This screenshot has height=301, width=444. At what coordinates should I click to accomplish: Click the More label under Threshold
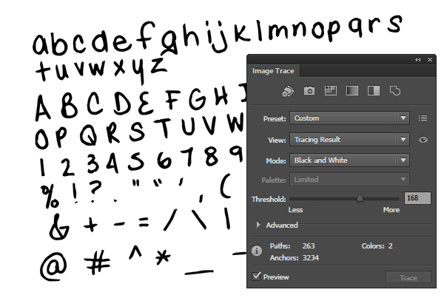click(x=391, y=209)
